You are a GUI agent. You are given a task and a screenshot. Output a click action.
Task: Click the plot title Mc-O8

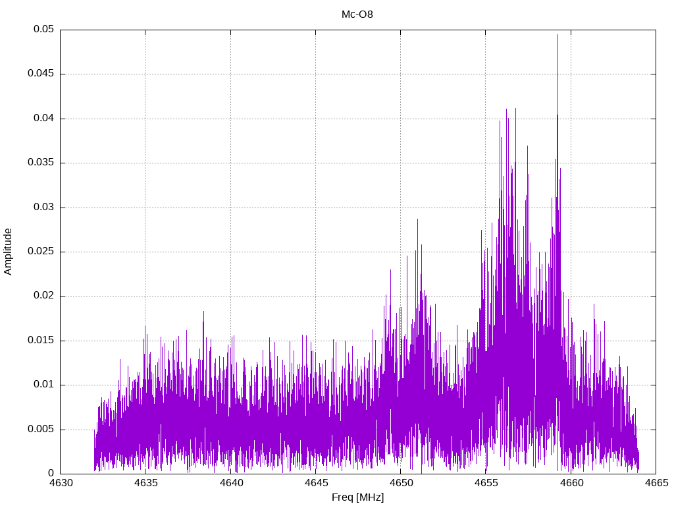[357, 14]
